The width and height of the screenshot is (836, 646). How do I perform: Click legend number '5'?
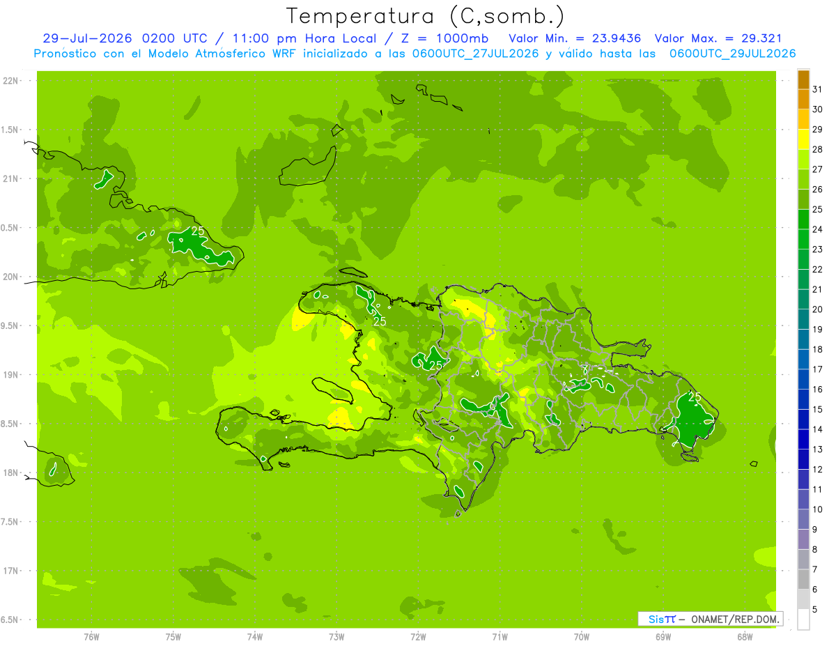pyautogui.click(x=815, y=610)
